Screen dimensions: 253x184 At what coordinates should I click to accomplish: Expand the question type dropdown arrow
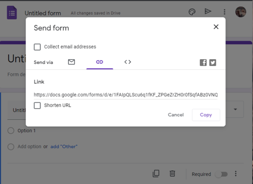pyautogui.click(x=236, y=109)
